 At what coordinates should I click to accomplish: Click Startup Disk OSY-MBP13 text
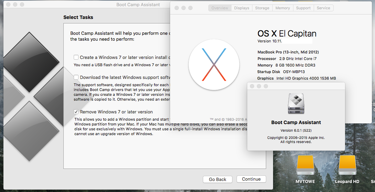[281, 72]
